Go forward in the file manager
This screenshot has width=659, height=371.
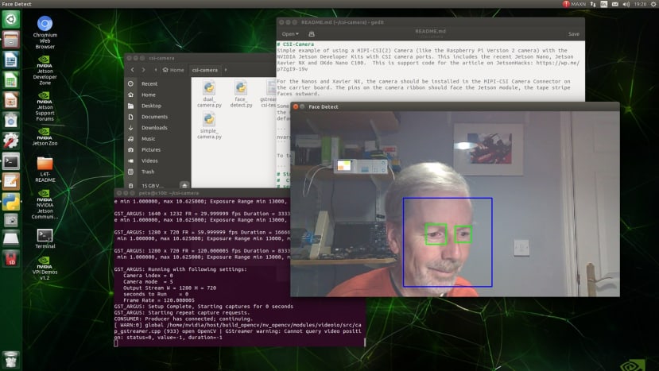tap(143, 70)
